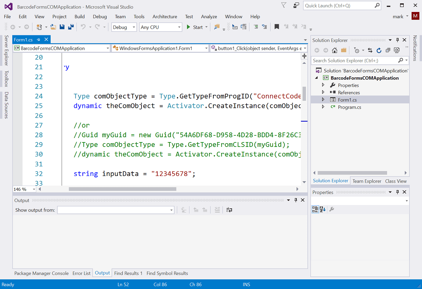The image size is (422, 289).
Task: Click the Increase Indent toolbar icon
Action: 264,27
